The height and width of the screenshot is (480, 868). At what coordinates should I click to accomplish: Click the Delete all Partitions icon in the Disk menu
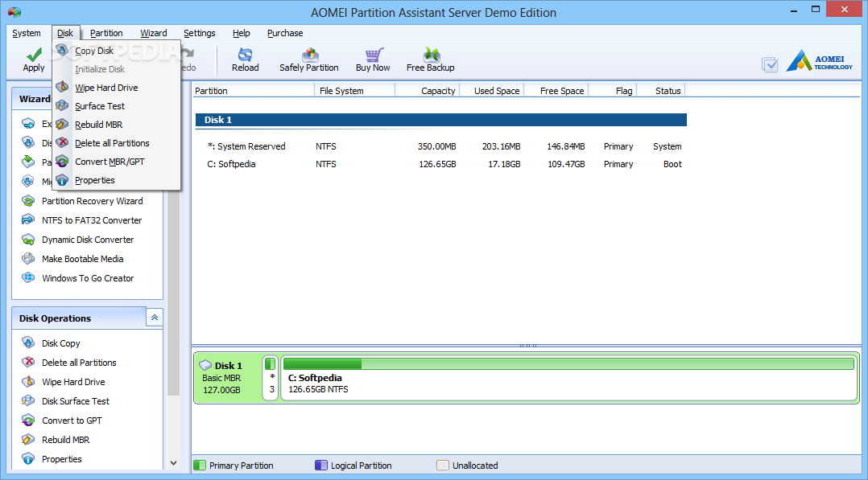point(63,142)
